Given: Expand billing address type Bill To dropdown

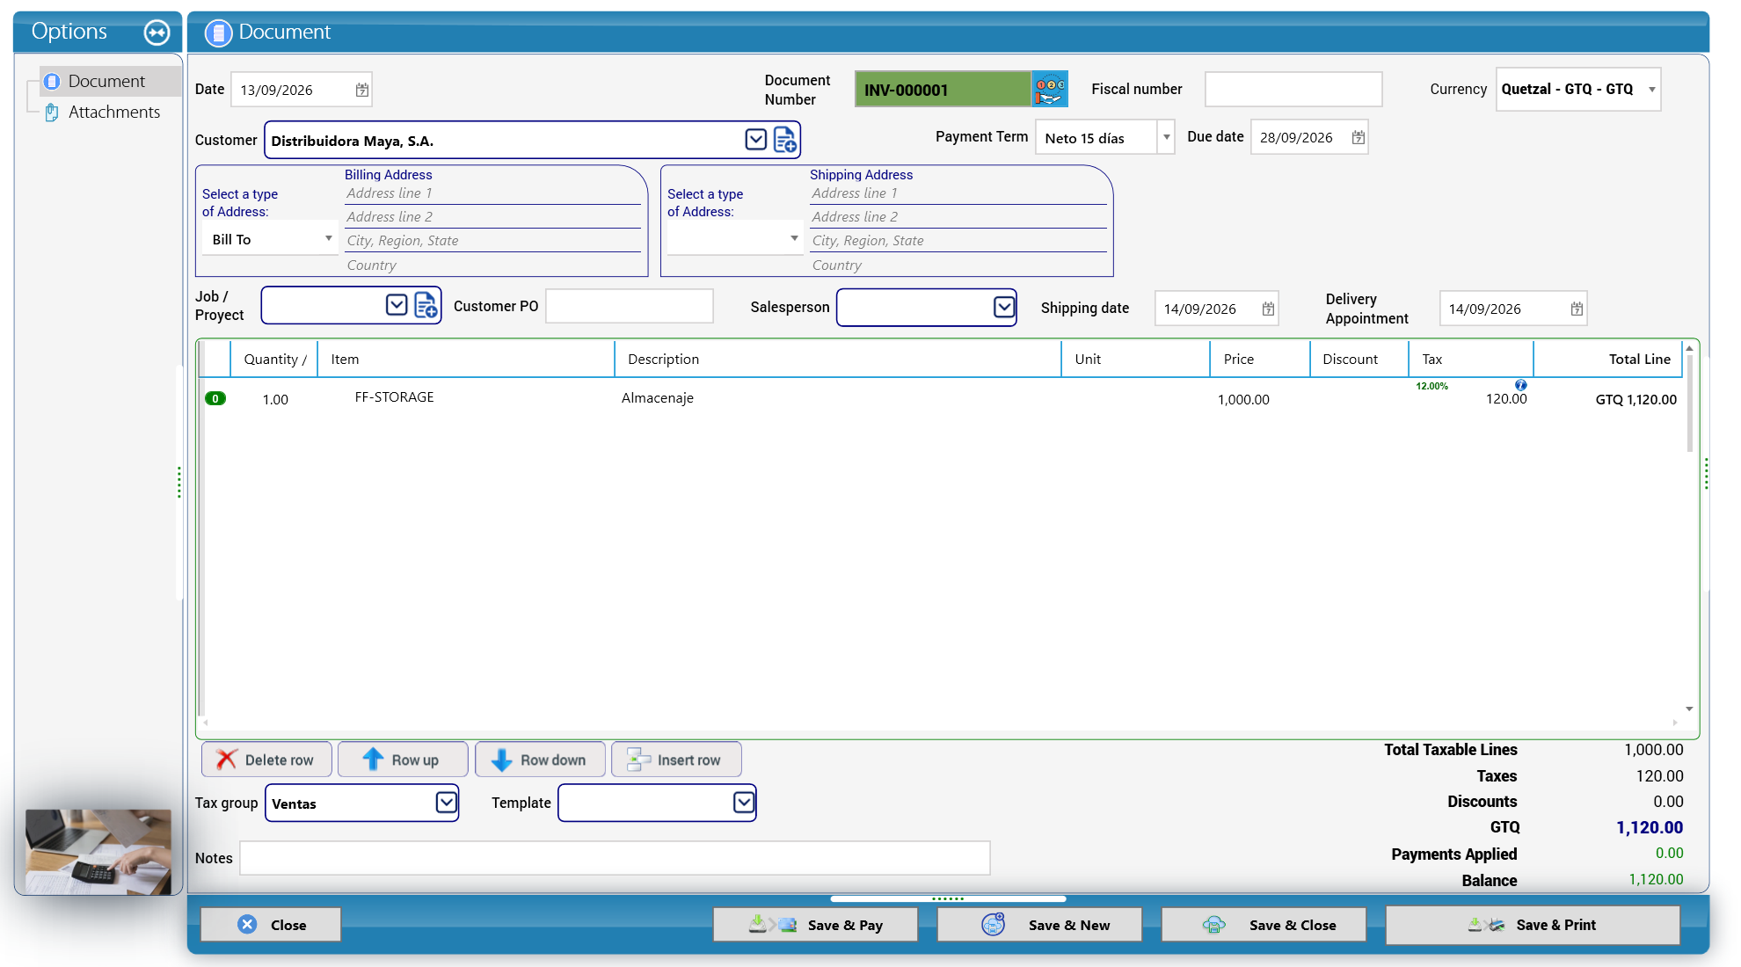Looking at the screenshot, I should point(329,238).
